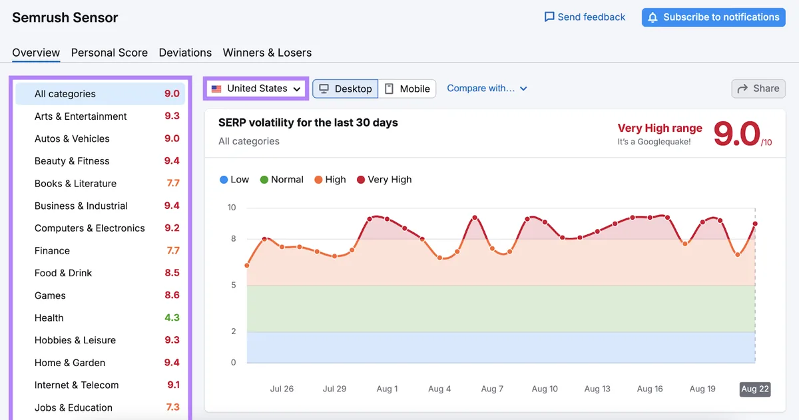This screenshot has height=420, width=799.
Task: Click the first data point on chart
Action: click(247, 266)
